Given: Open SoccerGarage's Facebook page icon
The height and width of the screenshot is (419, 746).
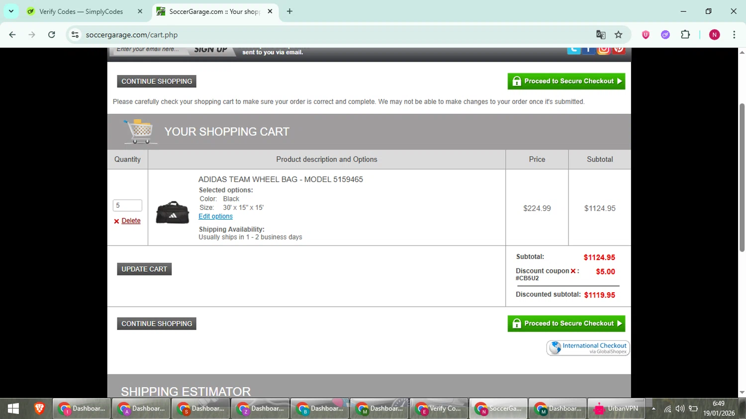Looking at the screenshot, I should pos(588,50).
